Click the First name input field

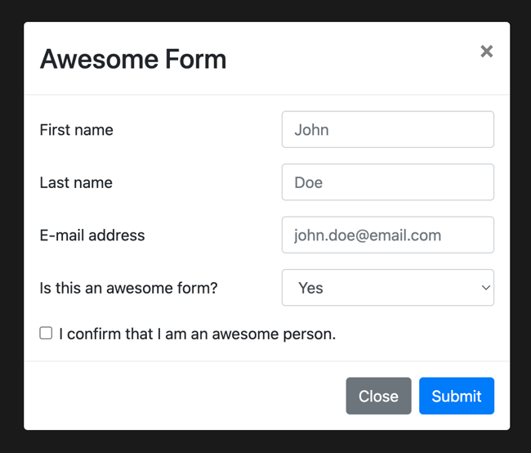(387, 129)
